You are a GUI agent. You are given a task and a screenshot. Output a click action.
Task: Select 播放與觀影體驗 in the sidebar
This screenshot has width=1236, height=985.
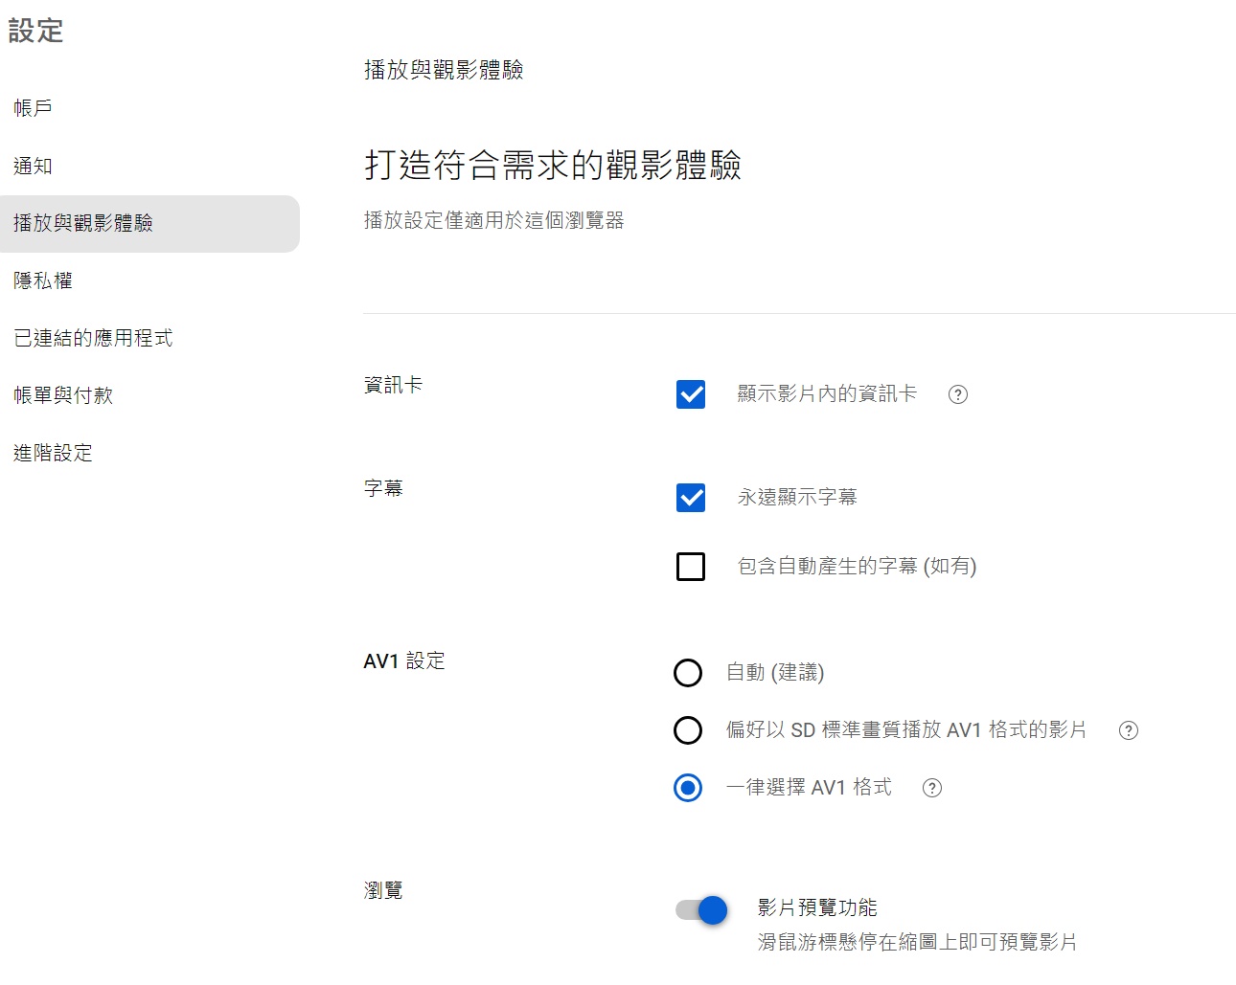coord(83,223)
